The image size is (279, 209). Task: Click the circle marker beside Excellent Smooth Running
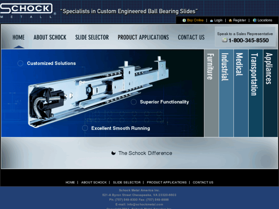[85, 128]
